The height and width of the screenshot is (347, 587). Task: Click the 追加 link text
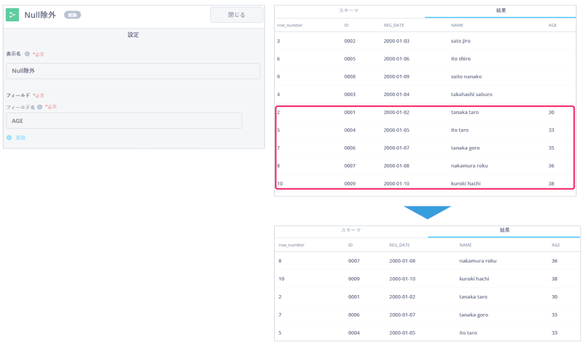click(20, 138)
